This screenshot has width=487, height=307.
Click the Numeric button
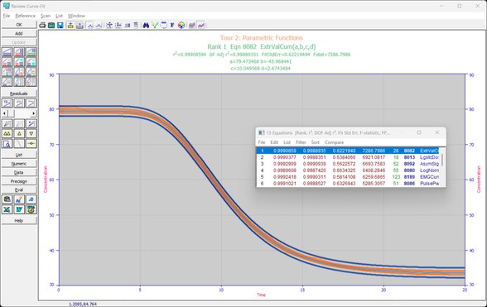[19, 164]
